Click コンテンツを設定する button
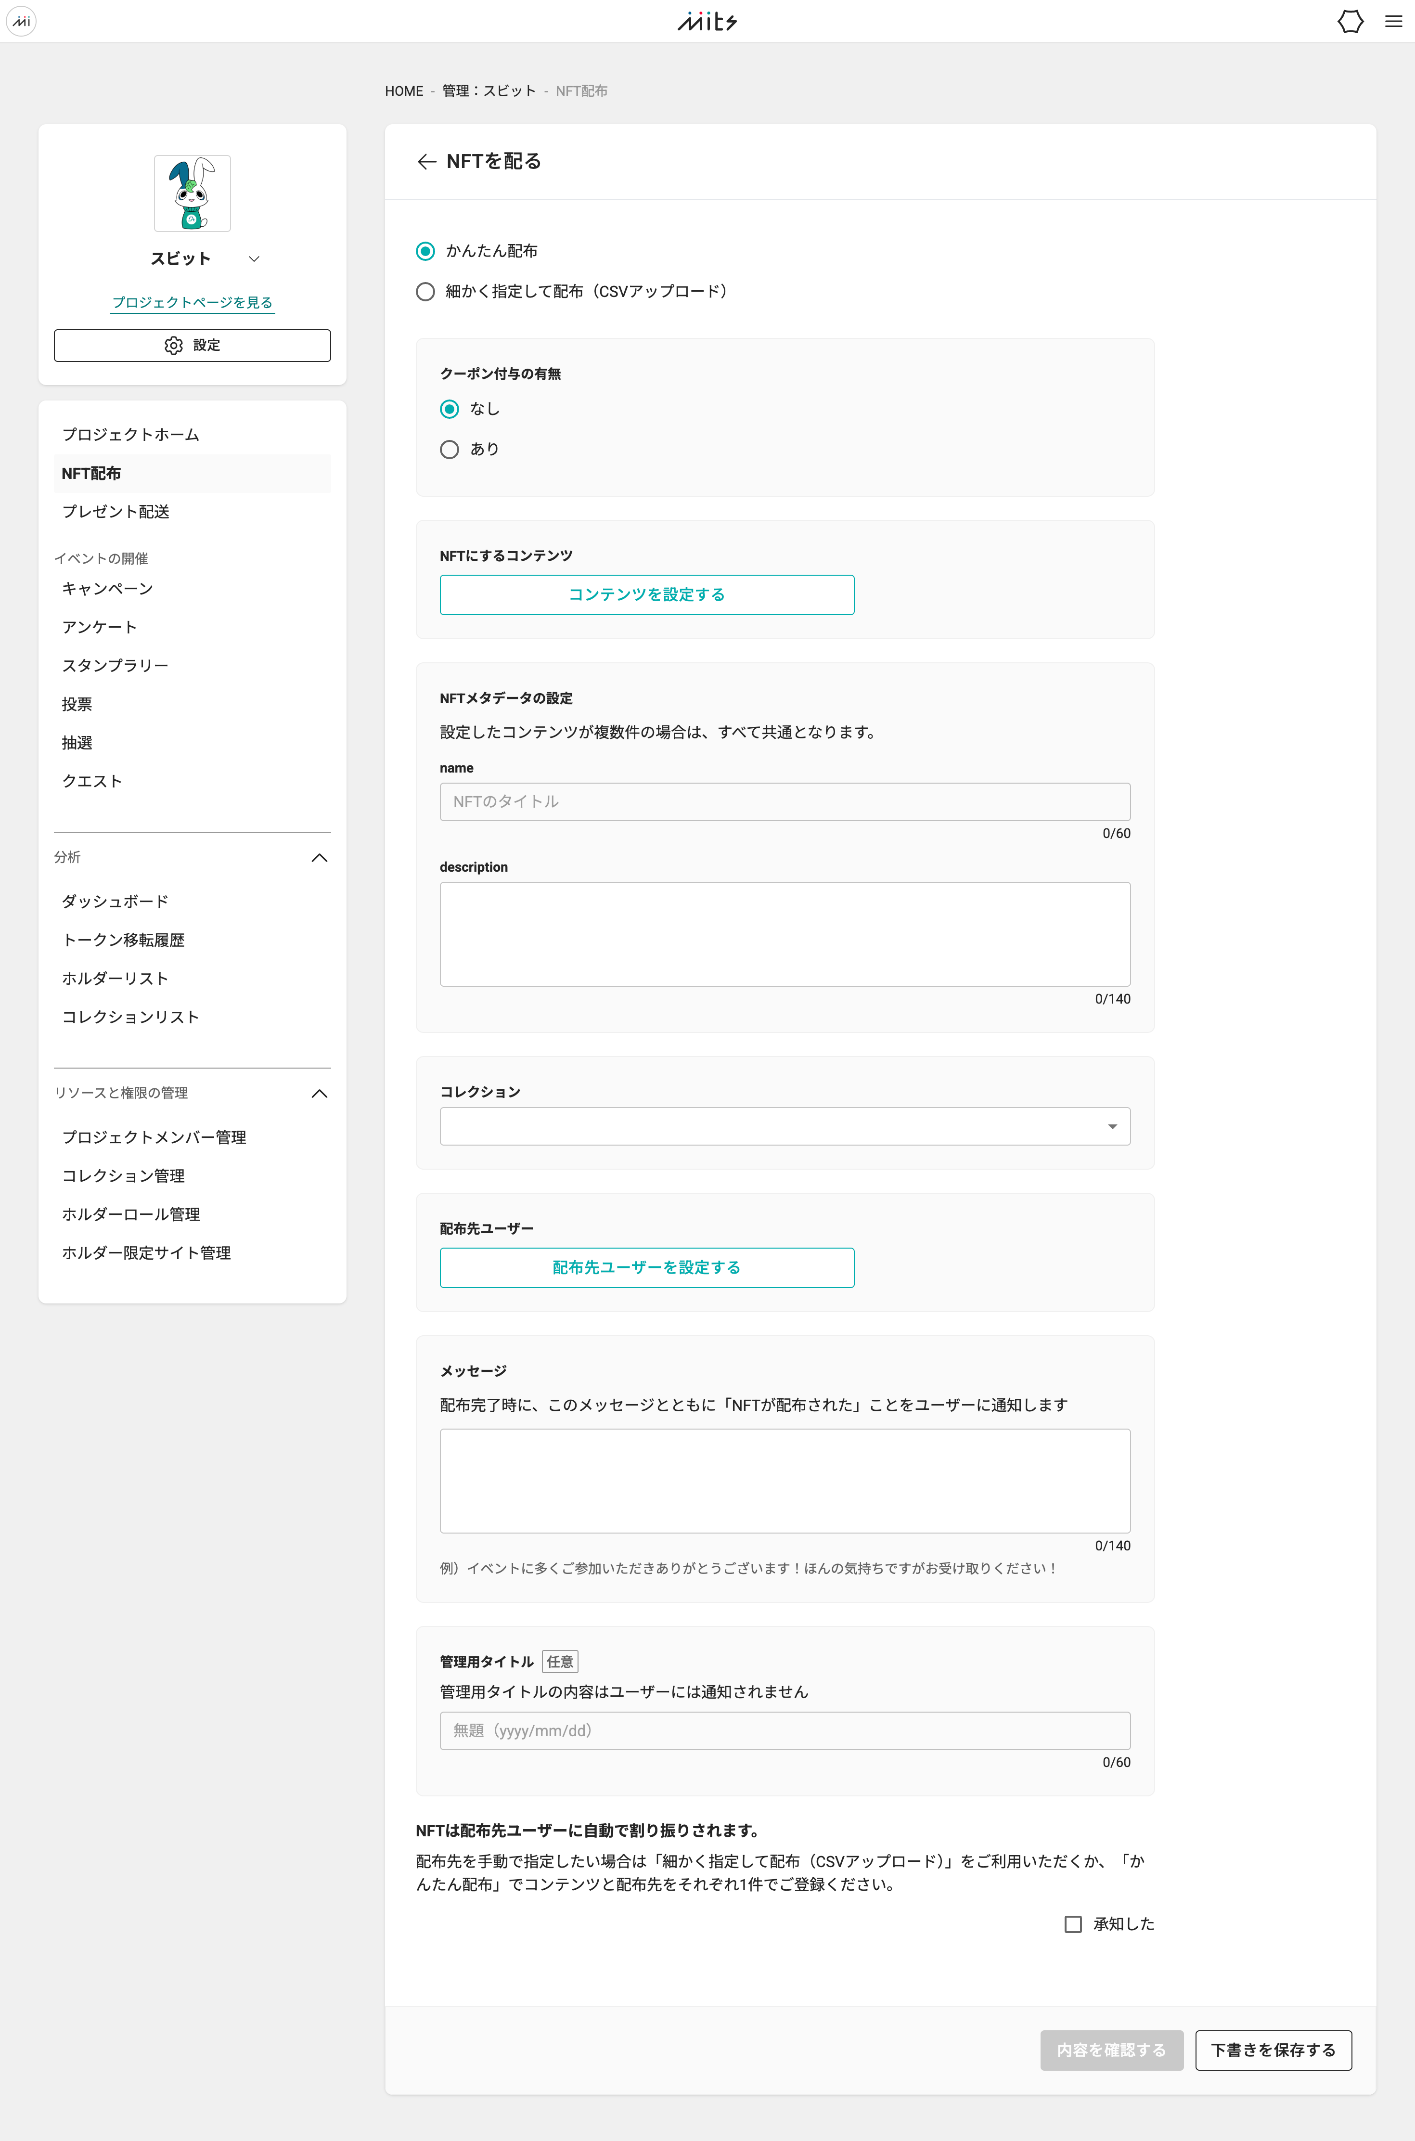 click(647, 594)
